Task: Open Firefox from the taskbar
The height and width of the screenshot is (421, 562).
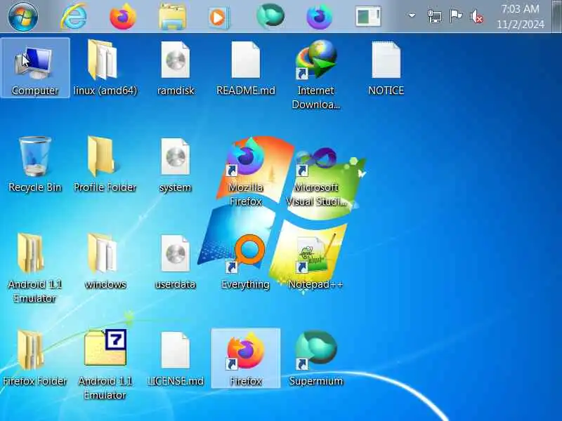Action: pyautogui.click(x=123, y=16)
